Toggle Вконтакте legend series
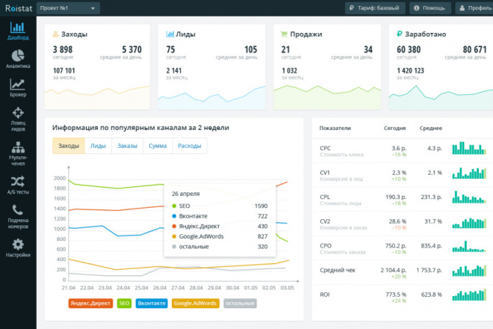Screen dimensions: 493x329 [152, 303]
